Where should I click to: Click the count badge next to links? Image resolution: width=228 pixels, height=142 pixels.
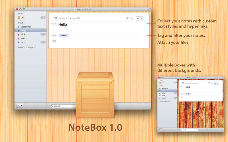tap(43, 34)
